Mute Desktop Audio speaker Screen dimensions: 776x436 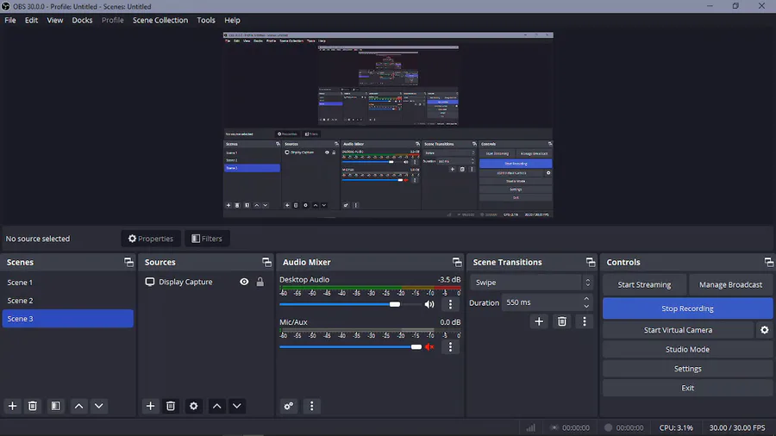pyautogui.click(x=429, y=304)
